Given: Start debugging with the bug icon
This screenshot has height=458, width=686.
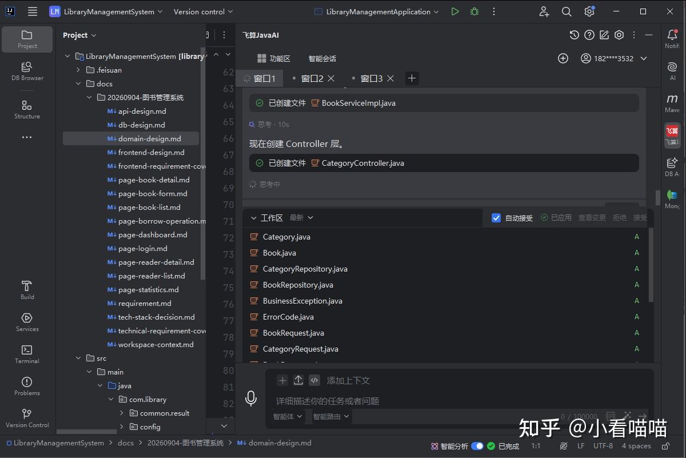Looking at the screenshot, I should click(474, 11).
